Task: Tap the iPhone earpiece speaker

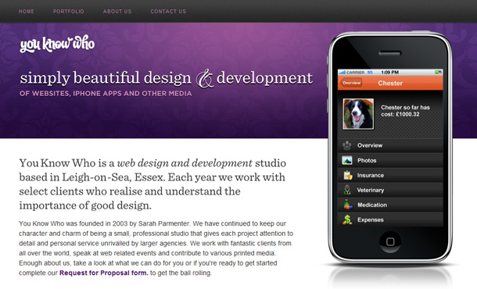Action: pos(390,53)
